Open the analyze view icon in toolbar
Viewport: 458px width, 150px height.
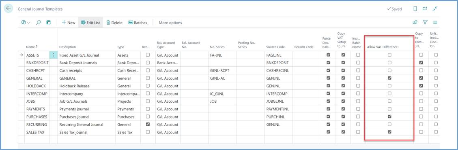49,22
